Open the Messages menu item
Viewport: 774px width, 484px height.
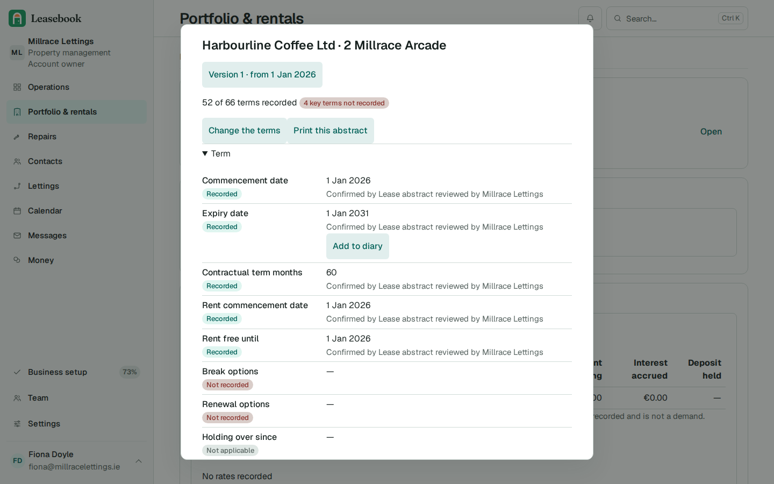tap(76, 236)
